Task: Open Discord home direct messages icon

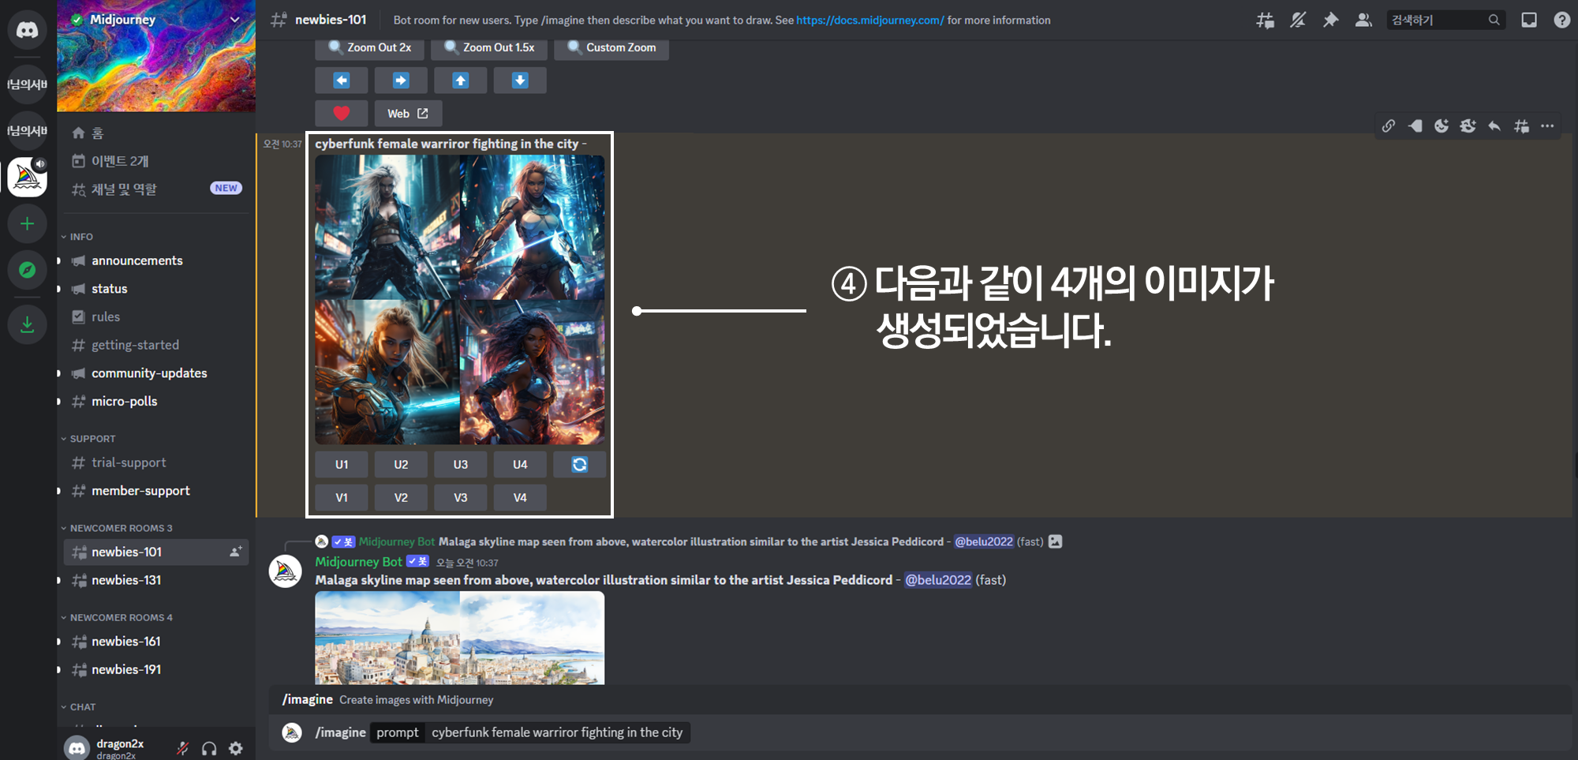Action: coord(28,30)
